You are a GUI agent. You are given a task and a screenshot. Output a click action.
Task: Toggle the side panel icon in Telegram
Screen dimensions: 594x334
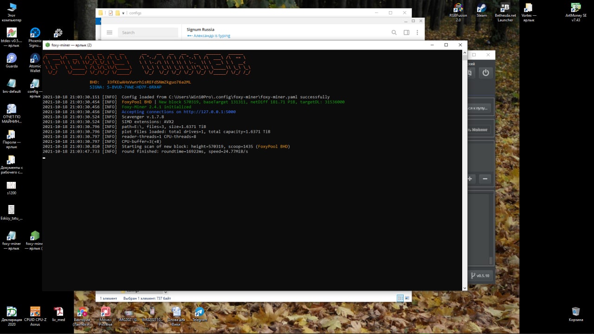click(x=407, y=32)
